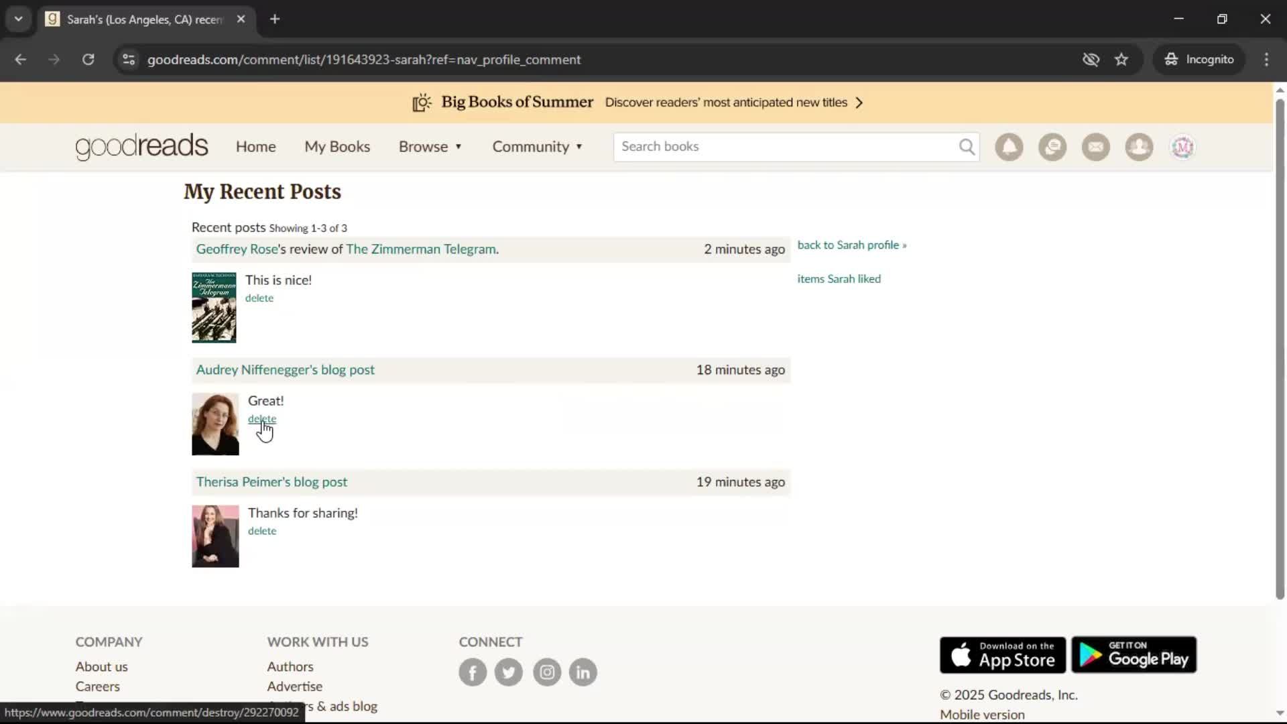Open the group discussions icon
The height and width of the screenshot is (724, 1287).
point(1052,147)
